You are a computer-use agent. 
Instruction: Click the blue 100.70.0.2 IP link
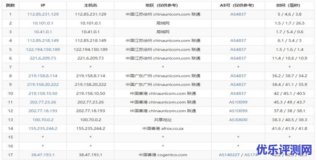[43, 120]
